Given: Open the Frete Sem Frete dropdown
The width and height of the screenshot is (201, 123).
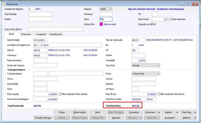Looking at the screenshot, I should click(146, 74).
